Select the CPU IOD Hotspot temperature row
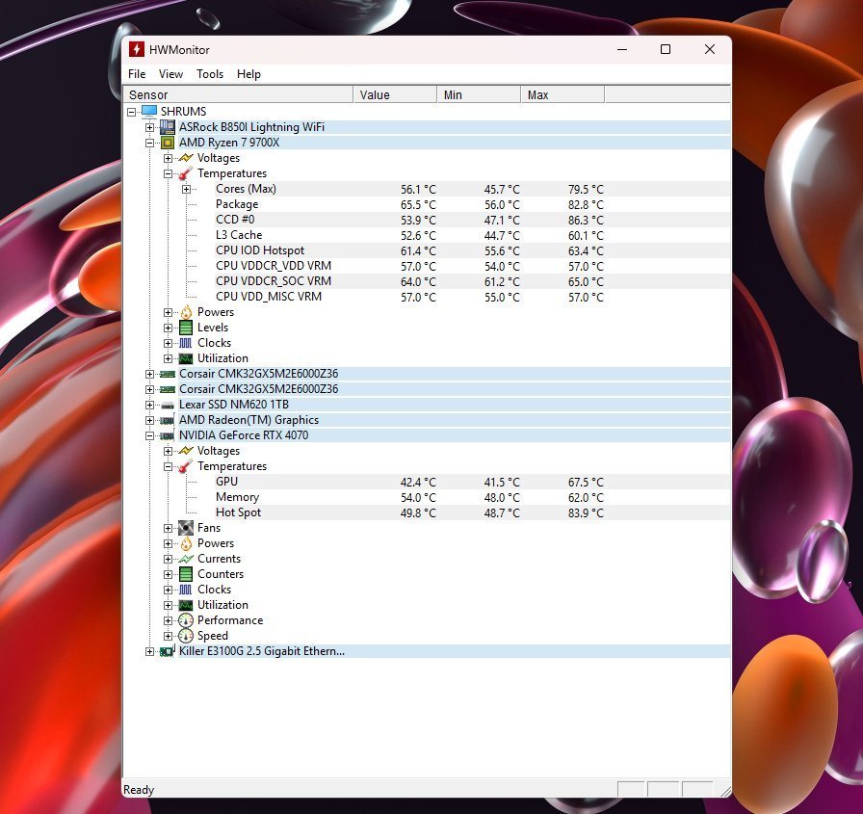863x814 pixels. click(x=259, y=250)
